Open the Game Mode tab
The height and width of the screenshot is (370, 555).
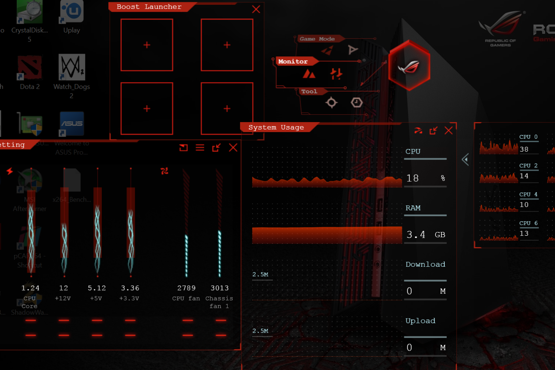317,39
